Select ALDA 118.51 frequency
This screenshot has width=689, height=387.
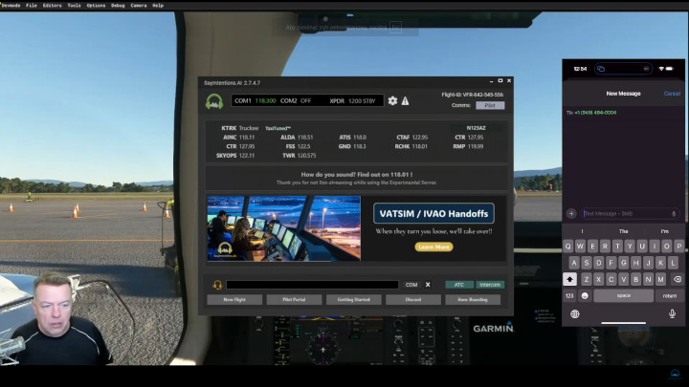(x=297, y=138)
